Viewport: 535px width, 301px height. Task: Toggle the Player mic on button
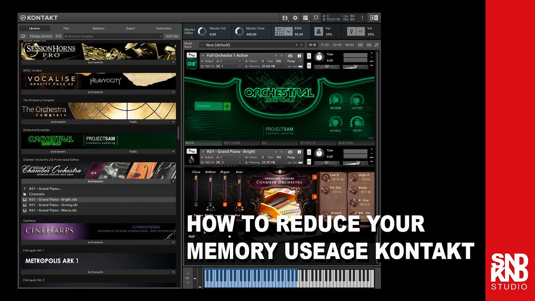pos(225,204)
